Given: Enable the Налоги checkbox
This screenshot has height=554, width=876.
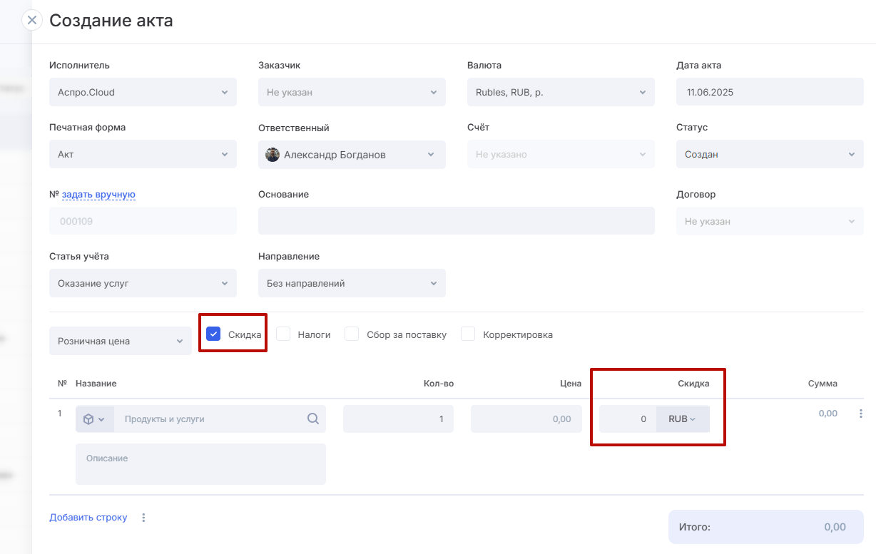Looking at the screenshot, I should 283,334.
